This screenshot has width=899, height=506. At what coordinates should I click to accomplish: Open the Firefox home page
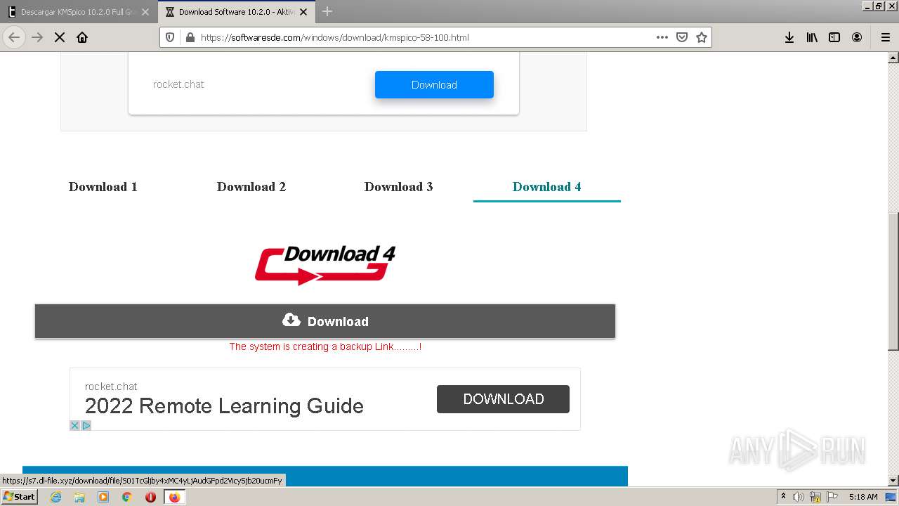82,37
